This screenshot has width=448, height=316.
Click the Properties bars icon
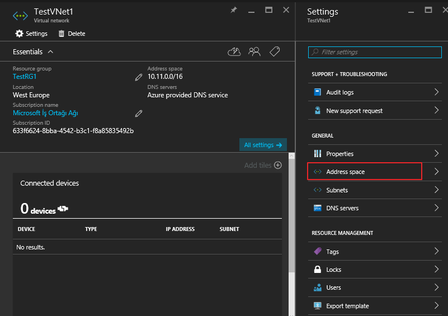(x=318, y=154)
